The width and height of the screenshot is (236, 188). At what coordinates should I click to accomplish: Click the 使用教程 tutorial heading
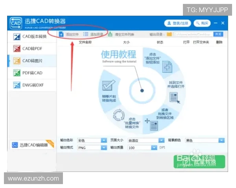119,54
